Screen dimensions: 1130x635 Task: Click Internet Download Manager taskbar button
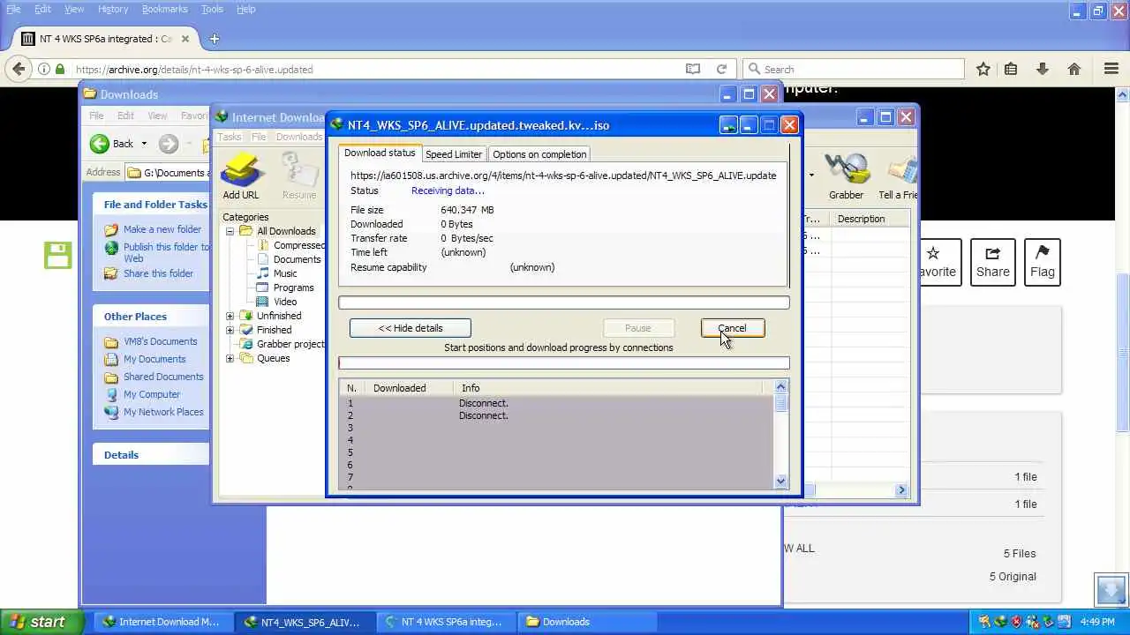tap(162, 622)
